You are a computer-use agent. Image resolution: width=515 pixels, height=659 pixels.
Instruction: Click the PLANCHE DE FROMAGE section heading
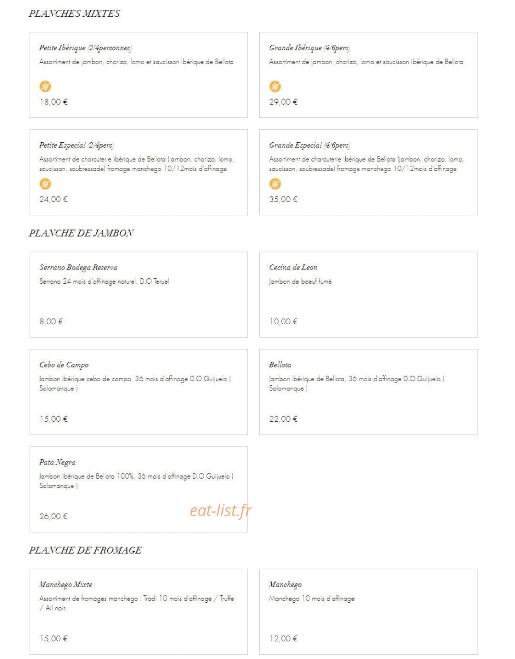(85, 550)
